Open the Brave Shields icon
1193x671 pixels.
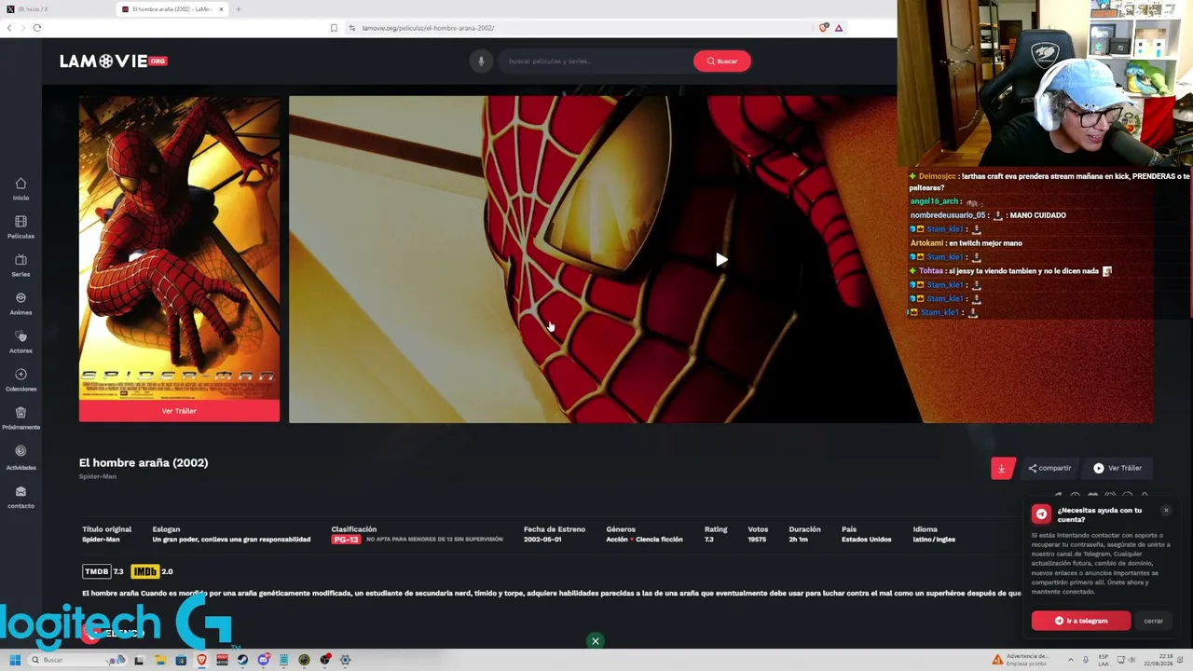pos(823,28)
